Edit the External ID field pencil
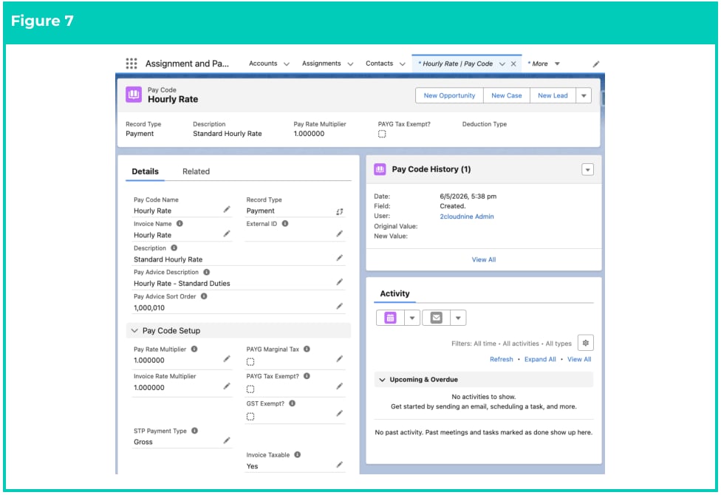This screenshot has height=495, width=721. point(339,234)
